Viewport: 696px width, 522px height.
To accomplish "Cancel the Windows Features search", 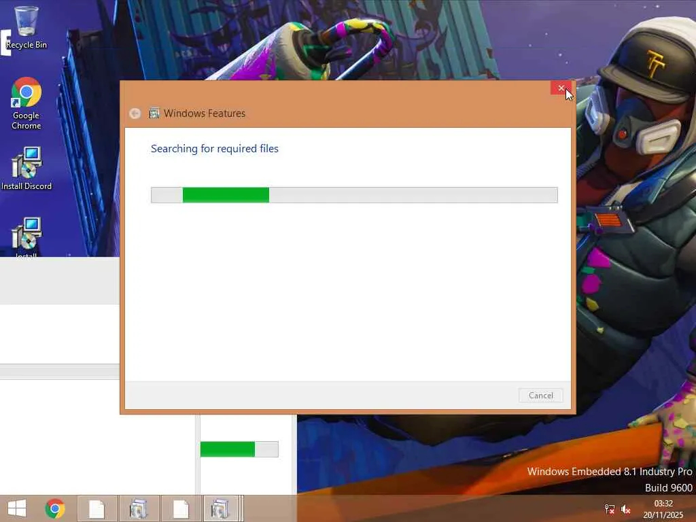I will (x=540, y=396).
